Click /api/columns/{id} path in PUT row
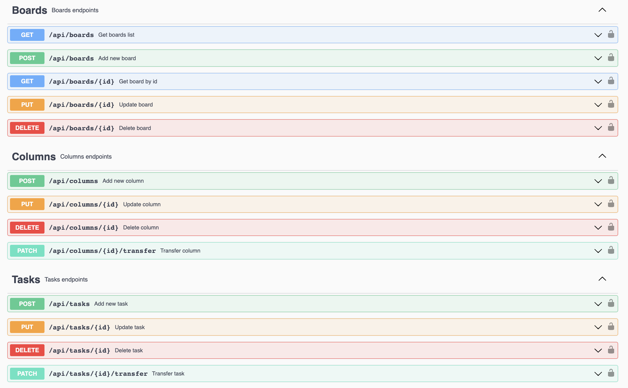628x388 pixels. click(x=84, y=204)
